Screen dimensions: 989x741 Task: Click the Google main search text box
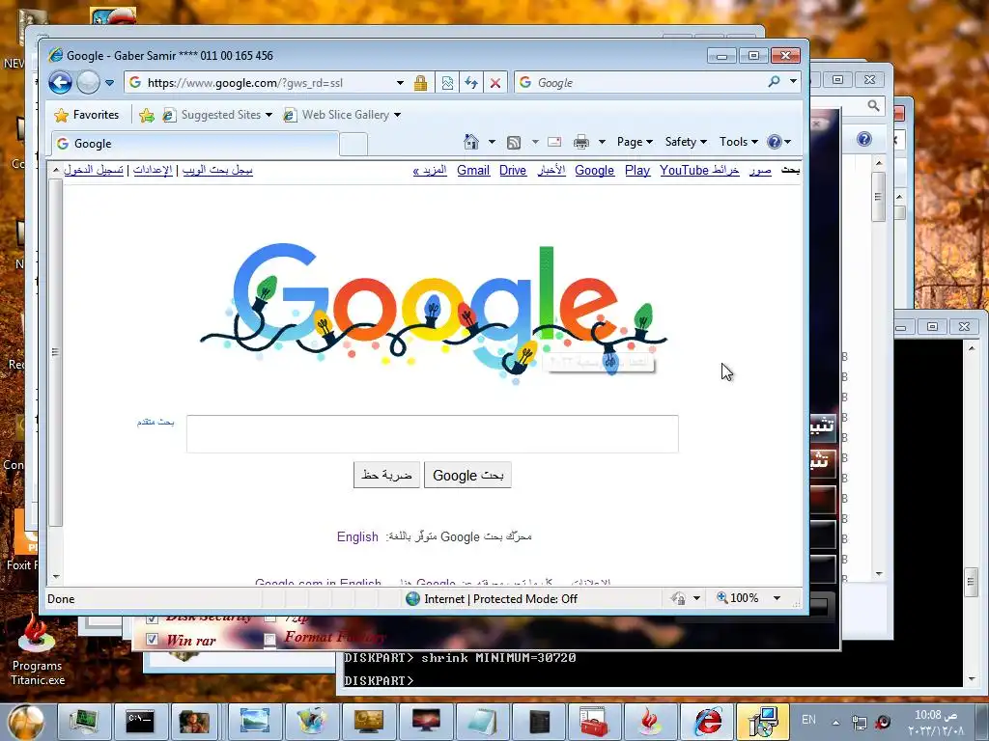click(x=433, y=433)
